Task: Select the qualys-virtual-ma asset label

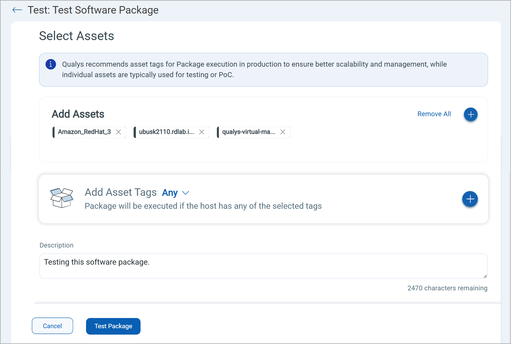Action: click(x=248, y=132)
